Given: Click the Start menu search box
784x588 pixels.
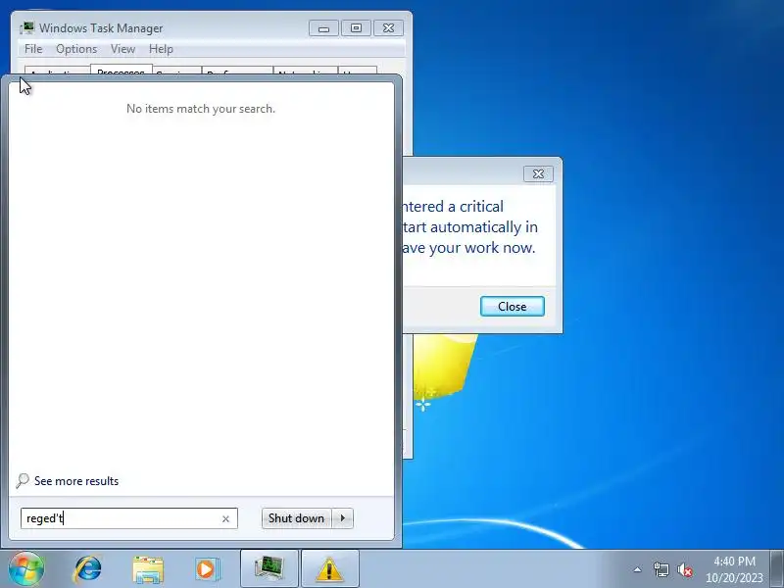Looking at the screenshot, I should [x=129, y=518].
